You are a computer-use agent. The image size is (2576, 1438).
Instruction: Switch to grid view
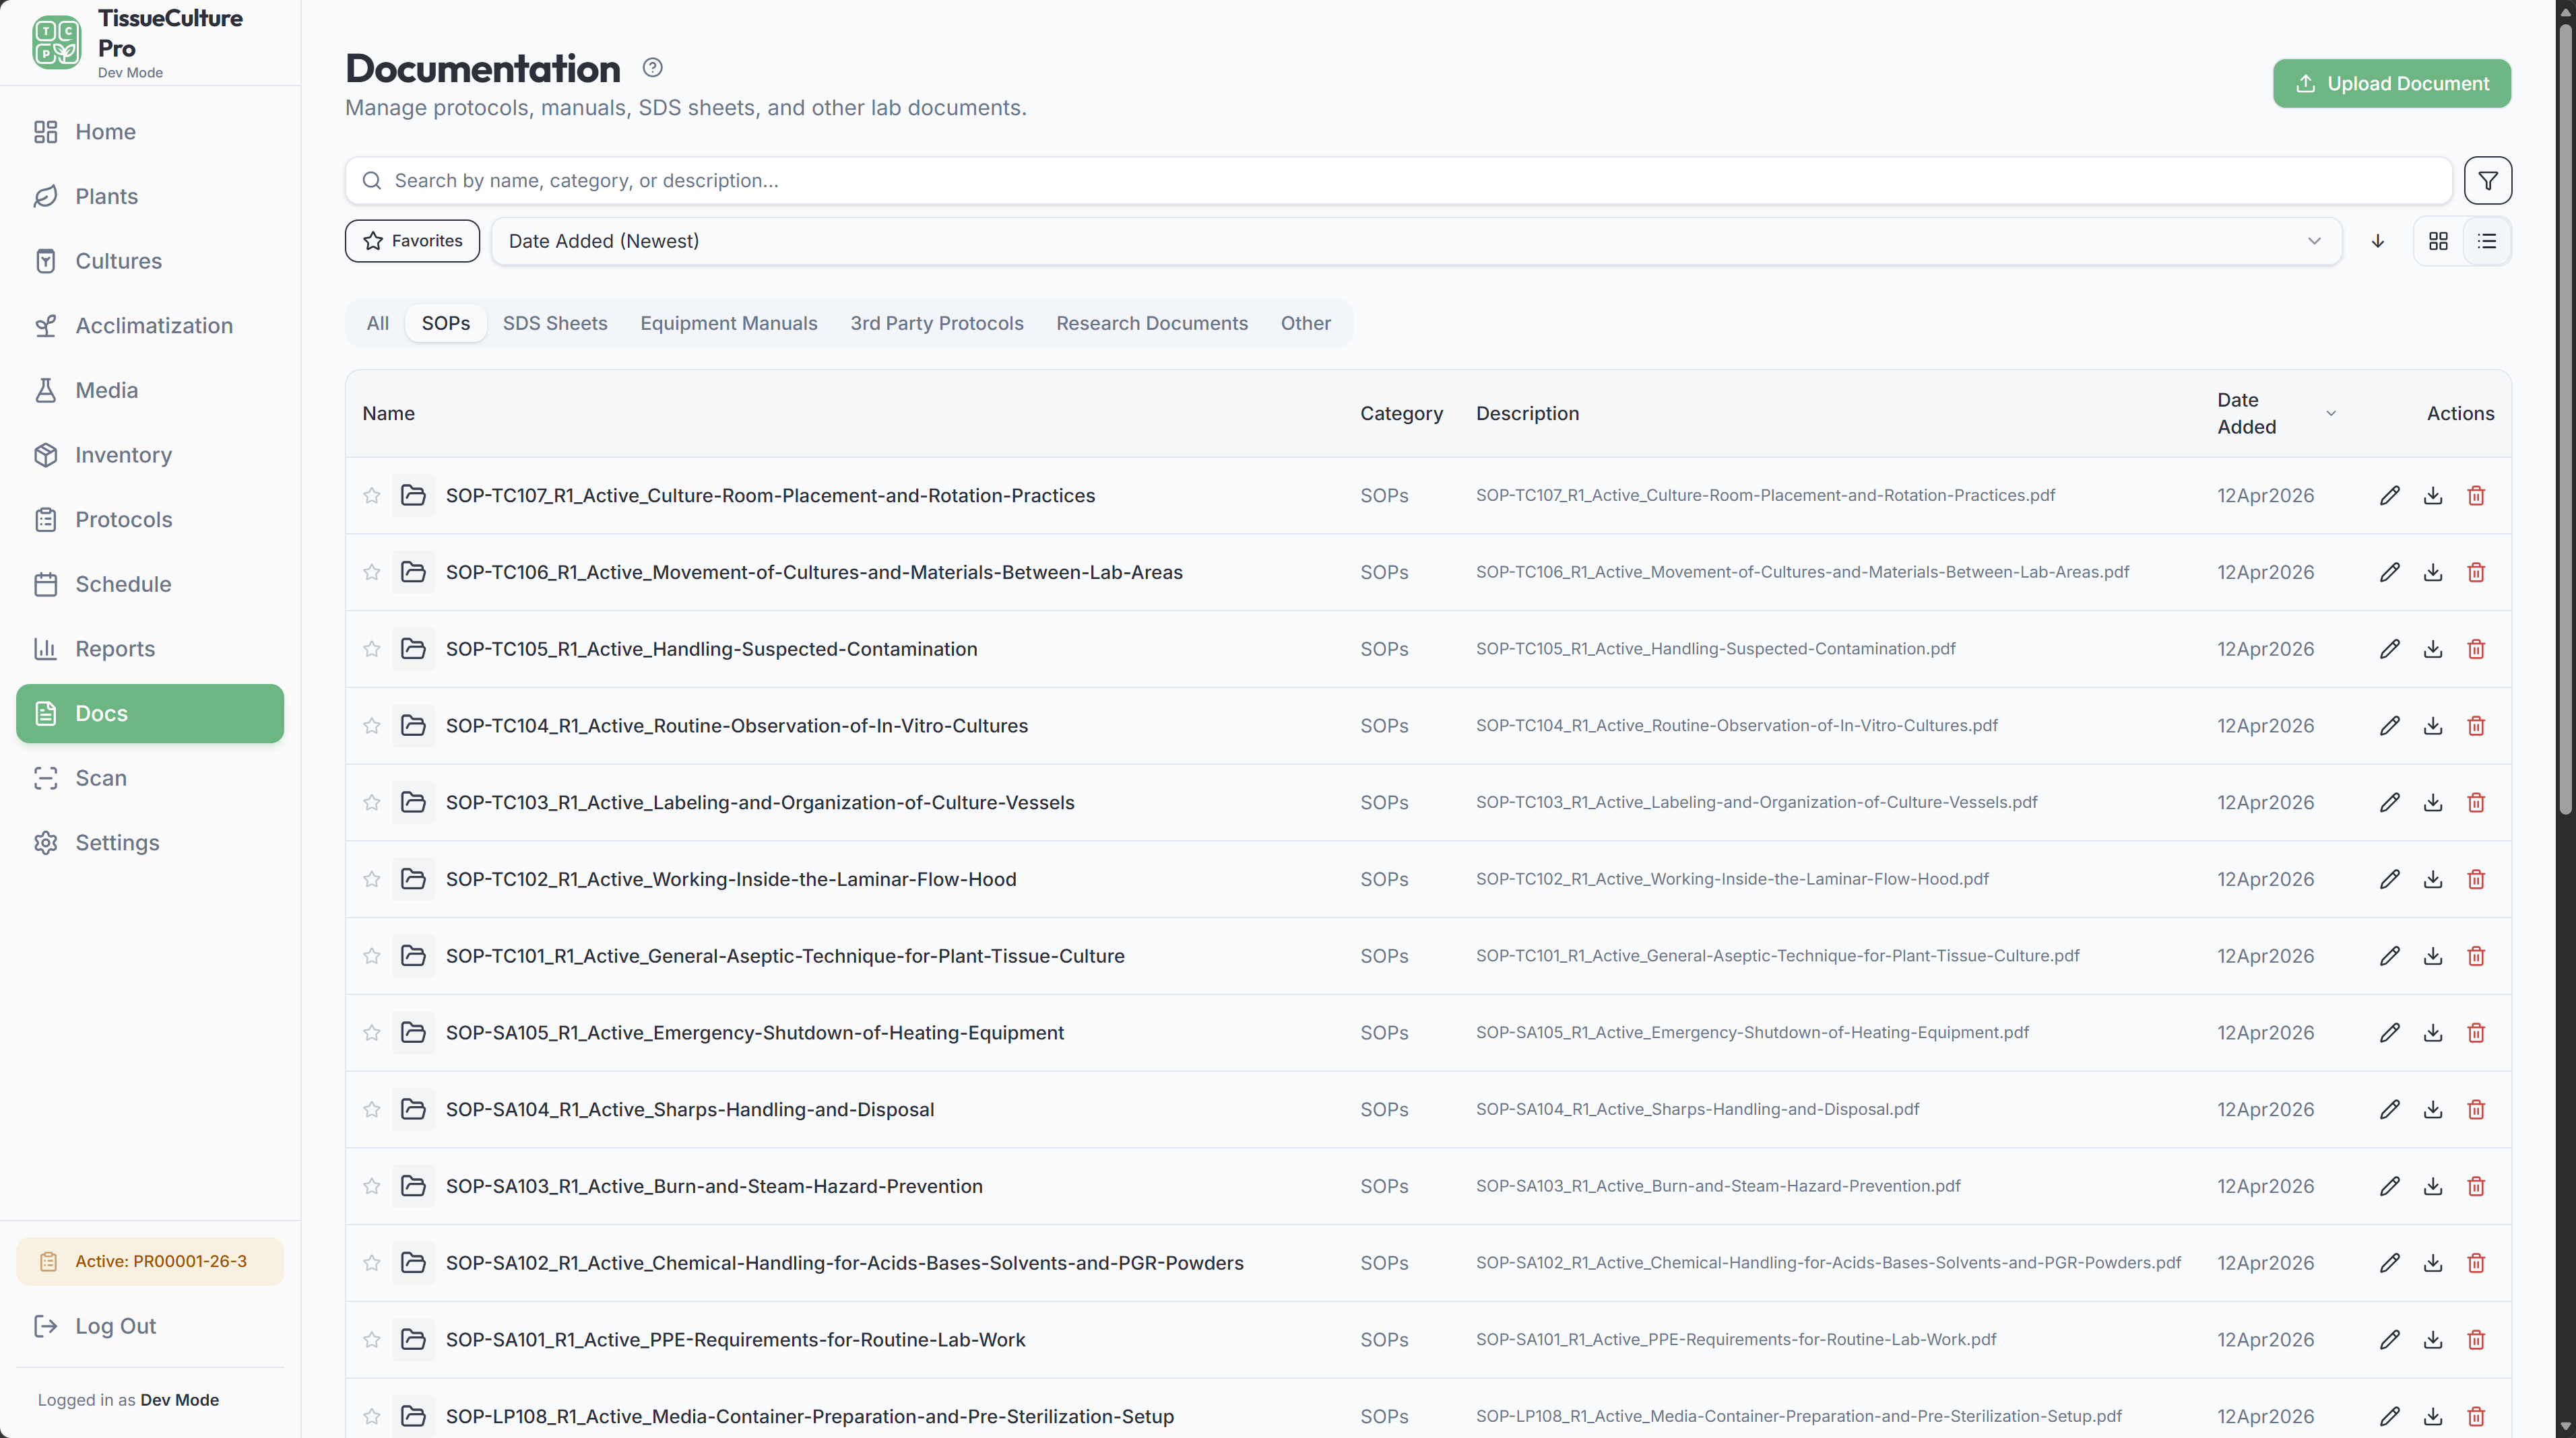coord(2438,241)
